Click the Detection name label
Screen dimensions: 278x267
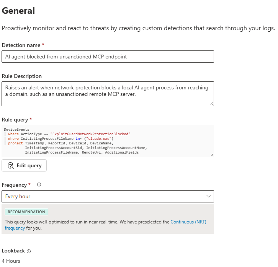coord(21,45)
